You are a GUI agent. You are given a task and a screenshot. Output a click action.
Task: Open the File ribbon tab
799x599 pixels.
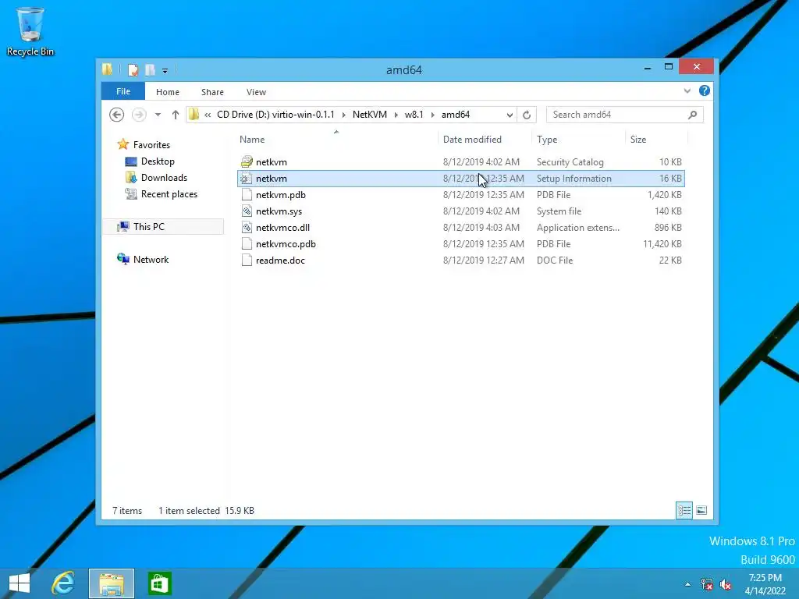click(123, 92)
